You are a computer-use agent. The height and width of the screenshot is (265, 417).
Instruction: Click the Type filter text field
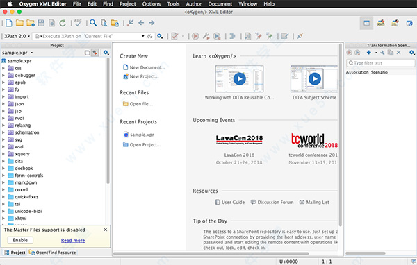tap(381, 63)
